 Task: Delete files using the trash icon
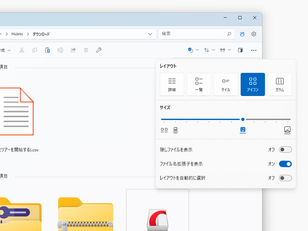tap(86, 50)
